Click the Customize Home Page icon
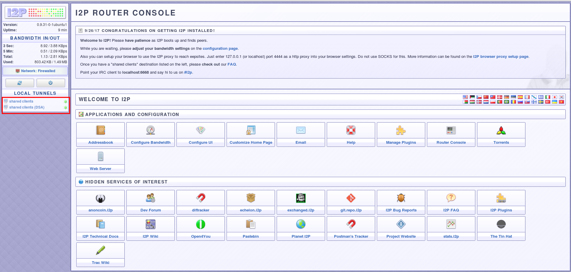Screen dimensions: 571x272 (x=251, y=130)
